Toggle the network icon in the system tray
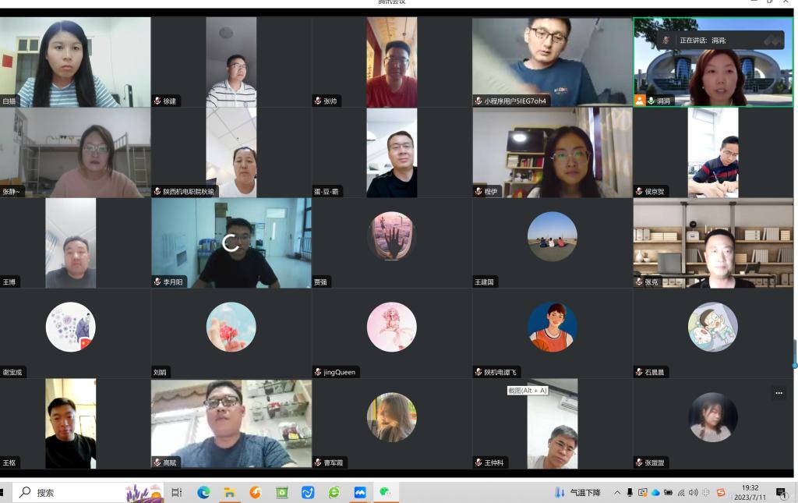Screen dimensions: 798x503 [x=680, y=493]
